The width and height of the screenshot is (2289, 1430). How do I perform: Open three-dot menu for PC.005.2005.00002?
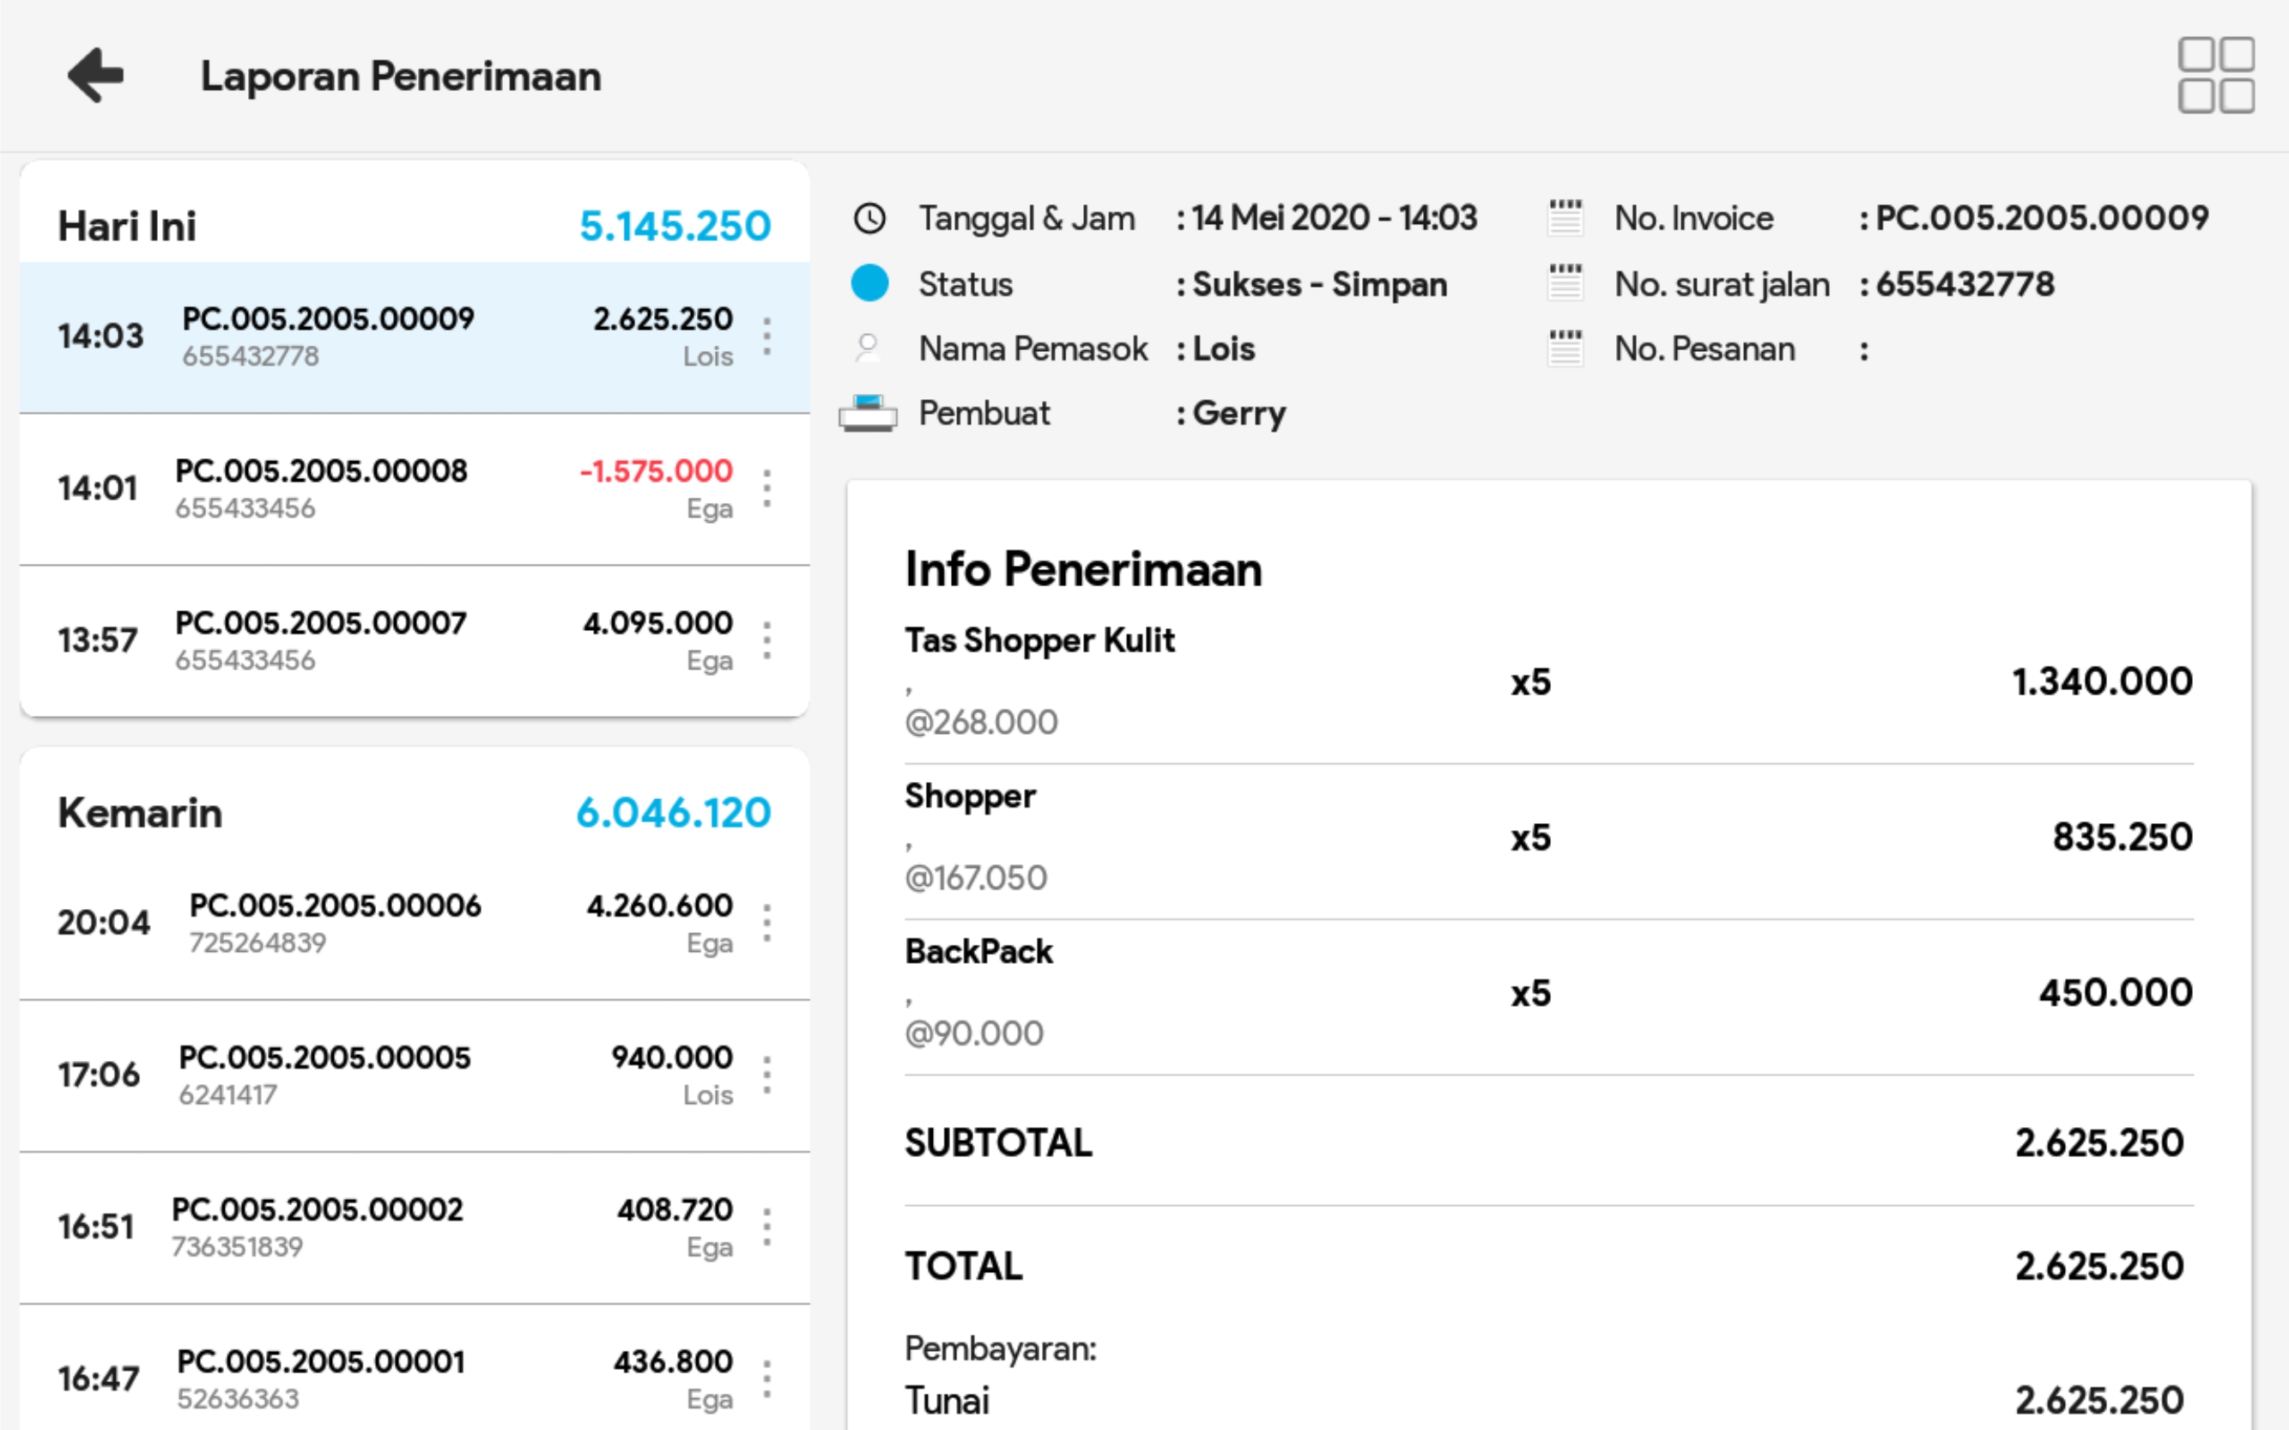click(766, 1227)
